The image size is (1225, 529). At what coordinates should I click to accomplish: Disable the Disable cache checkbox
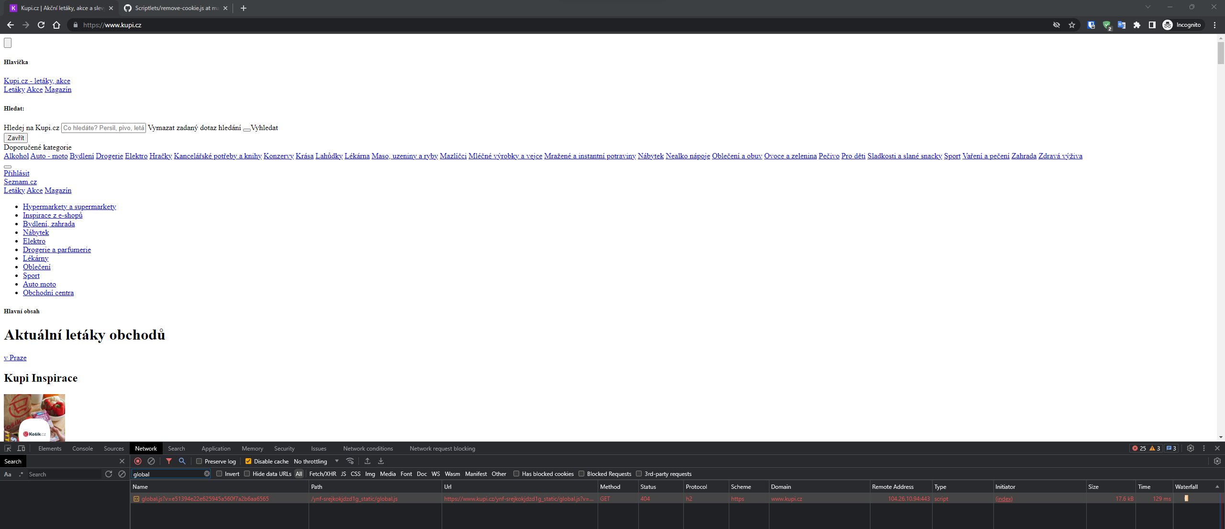pos(248,461)
